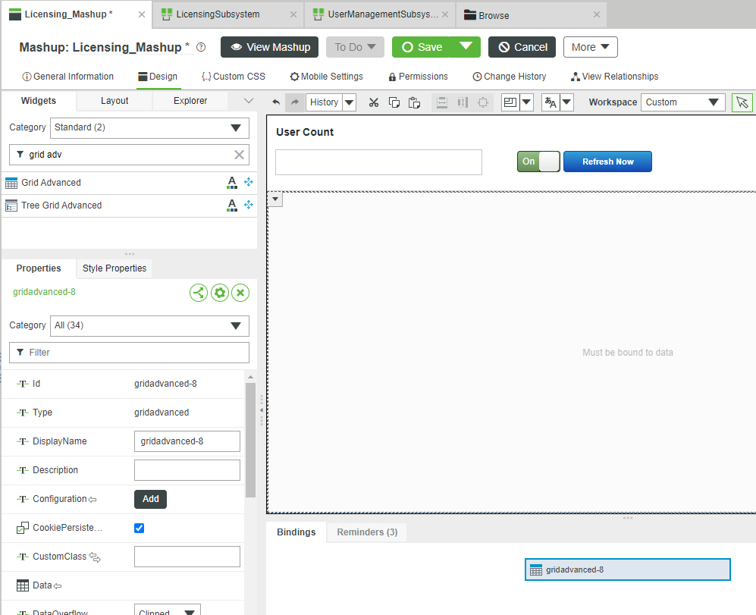The image size is (756, 615).
Task: Switch to the Style Properties tab
Action: click(x=114, y=268)
